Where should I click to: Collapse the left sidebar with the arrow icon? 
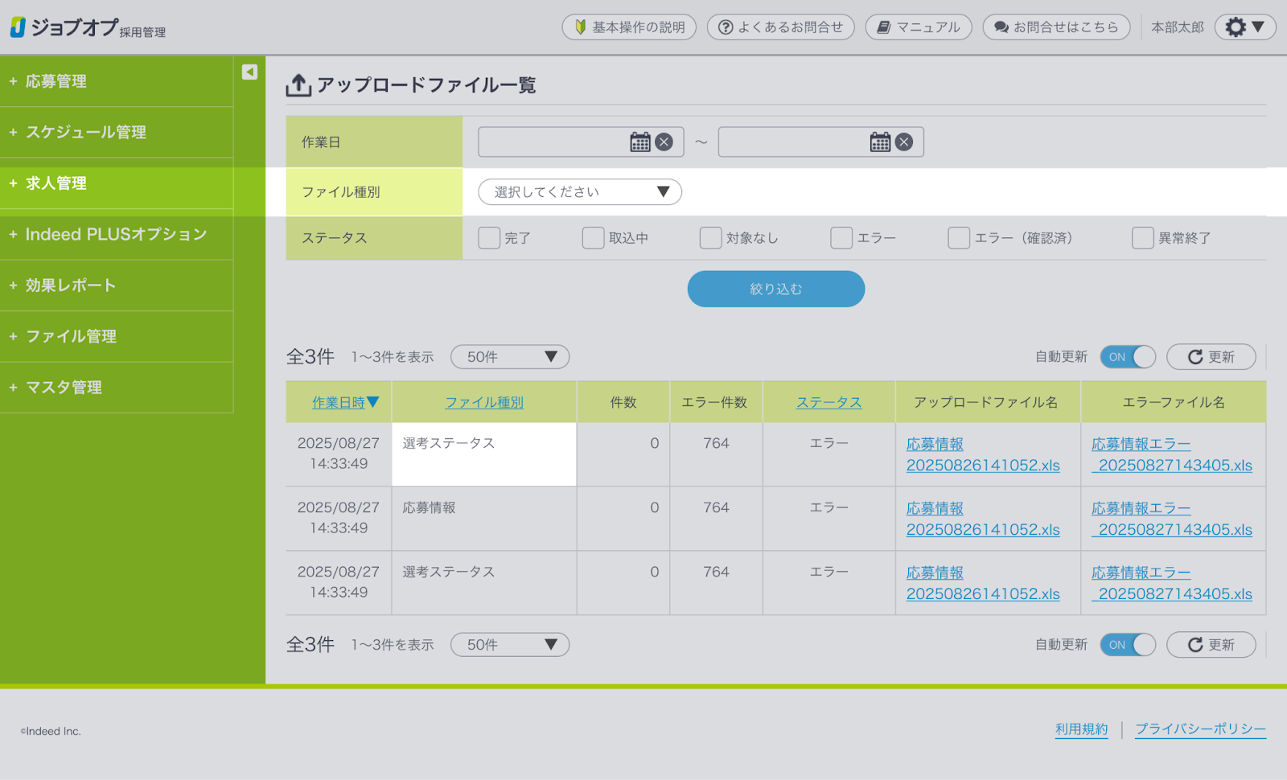click(x=249, y=72)
